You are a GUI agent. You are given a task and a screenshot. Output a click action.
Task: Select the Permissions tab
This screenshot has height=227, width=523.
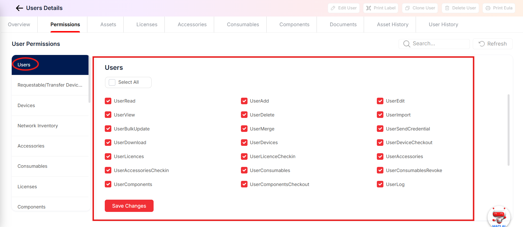(x=65, y=24)
